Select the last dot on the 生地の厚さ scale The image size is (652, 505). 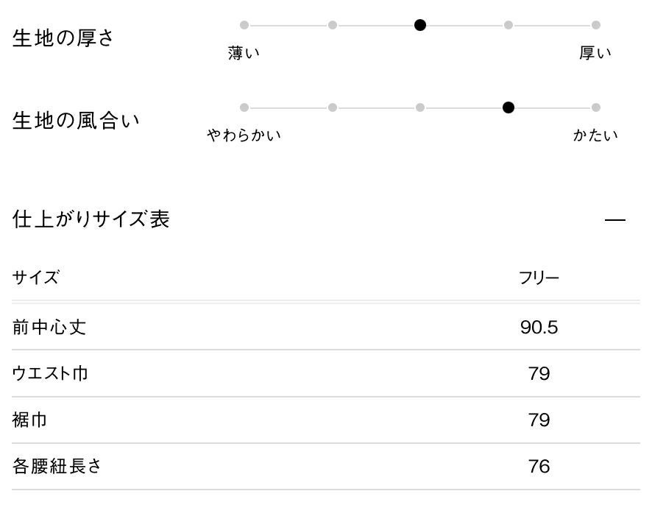[596, 25]
